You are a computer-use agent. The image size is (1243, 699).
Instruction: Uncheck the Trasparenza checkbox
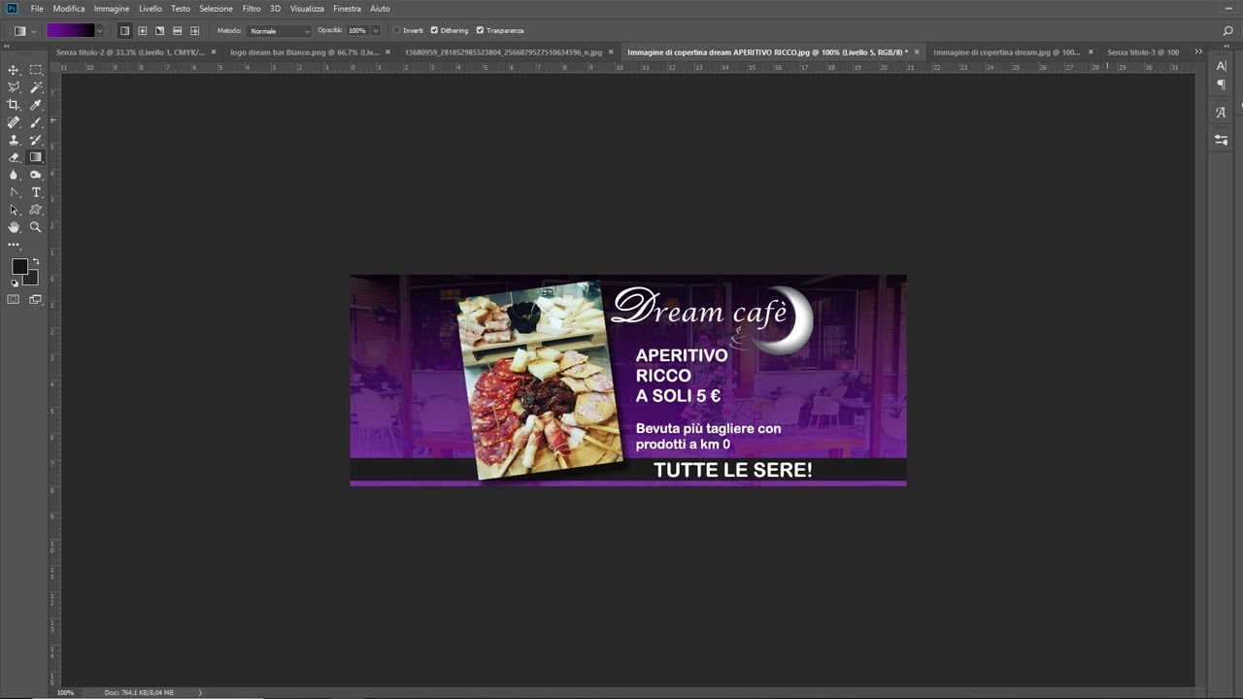click(x=480, y=30)
